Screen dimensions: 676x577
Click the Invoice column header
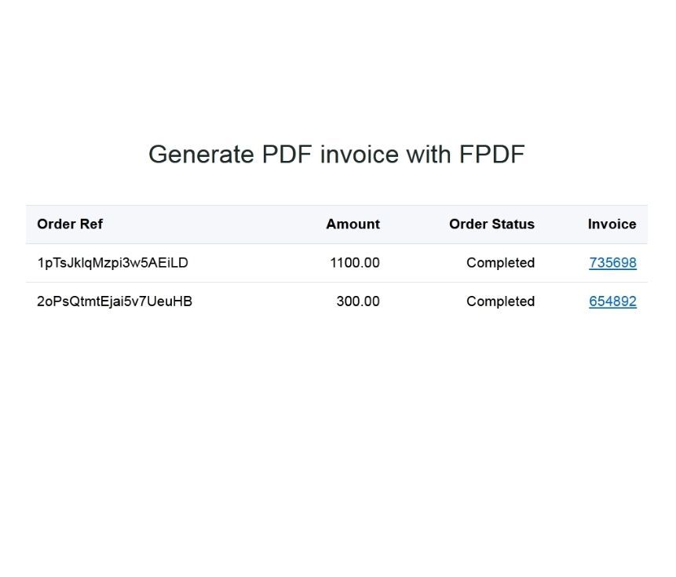tap(612, 225)
